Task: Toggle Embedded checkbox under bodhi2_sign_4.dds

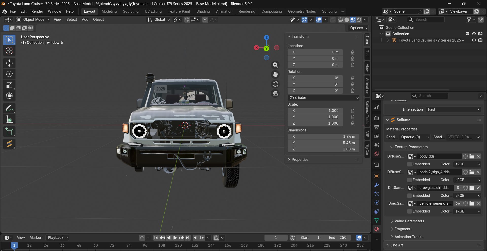Action: (409, 180)
